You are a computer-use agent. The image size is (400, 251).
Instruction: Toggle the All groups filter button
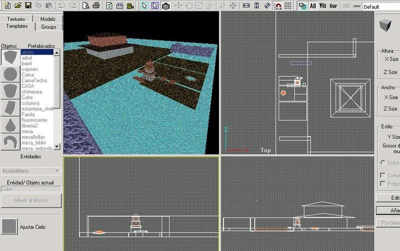coord(312,6)
